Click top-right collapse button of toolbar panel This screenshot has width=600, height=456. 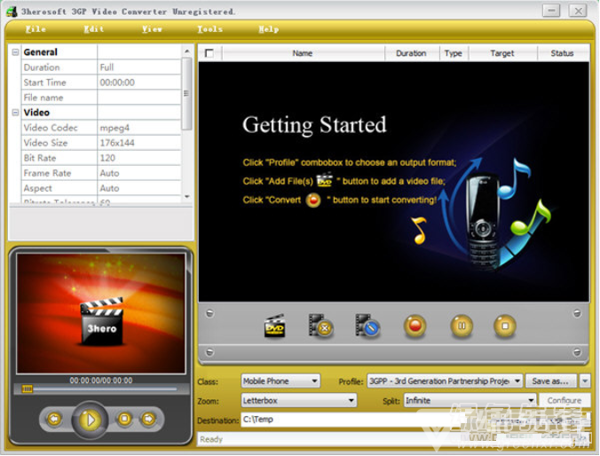click(x=577, y=314)
